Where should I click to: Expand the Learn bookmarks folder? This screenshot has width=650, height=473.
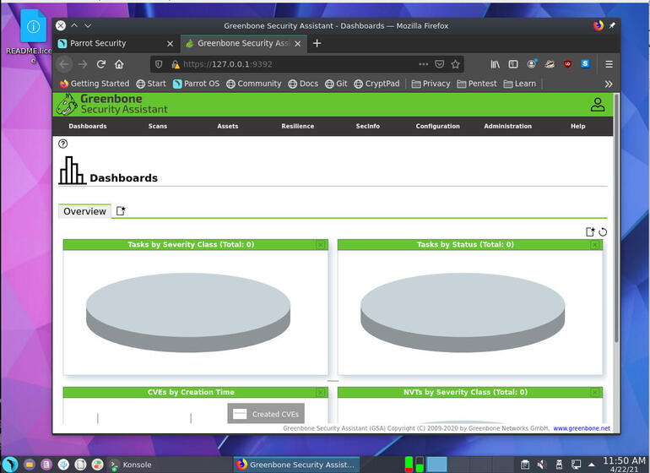point(520,84)
